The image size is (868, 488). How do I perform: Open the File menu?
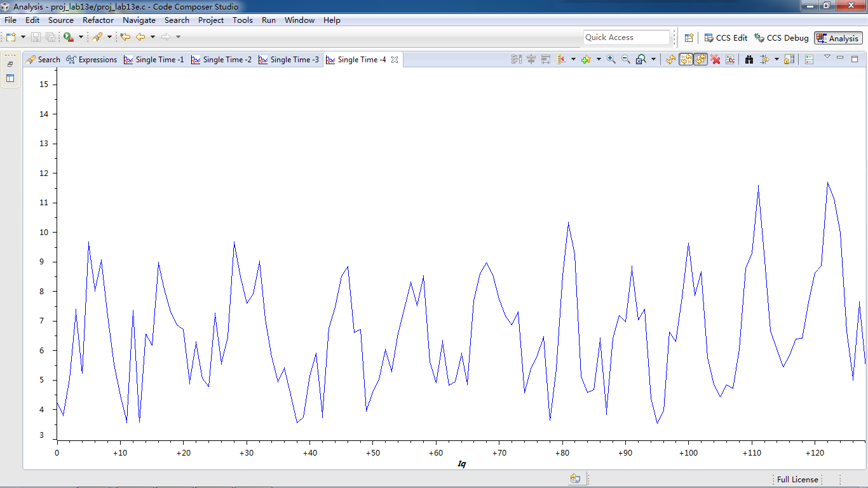click(10, 20)
